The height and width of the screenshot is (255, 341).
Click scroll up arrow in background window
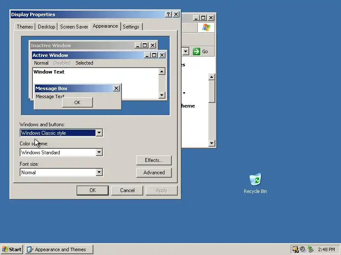211,77
